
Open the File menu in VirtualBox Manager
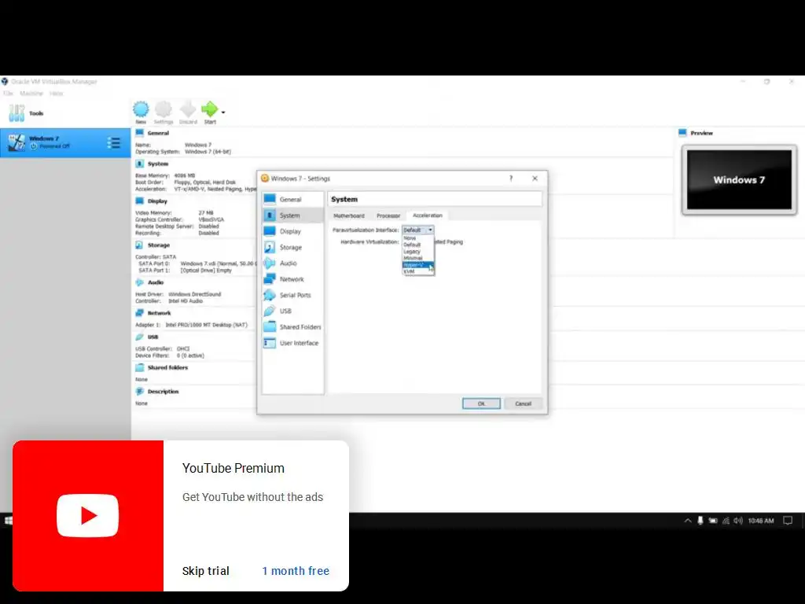coord(8,94)
